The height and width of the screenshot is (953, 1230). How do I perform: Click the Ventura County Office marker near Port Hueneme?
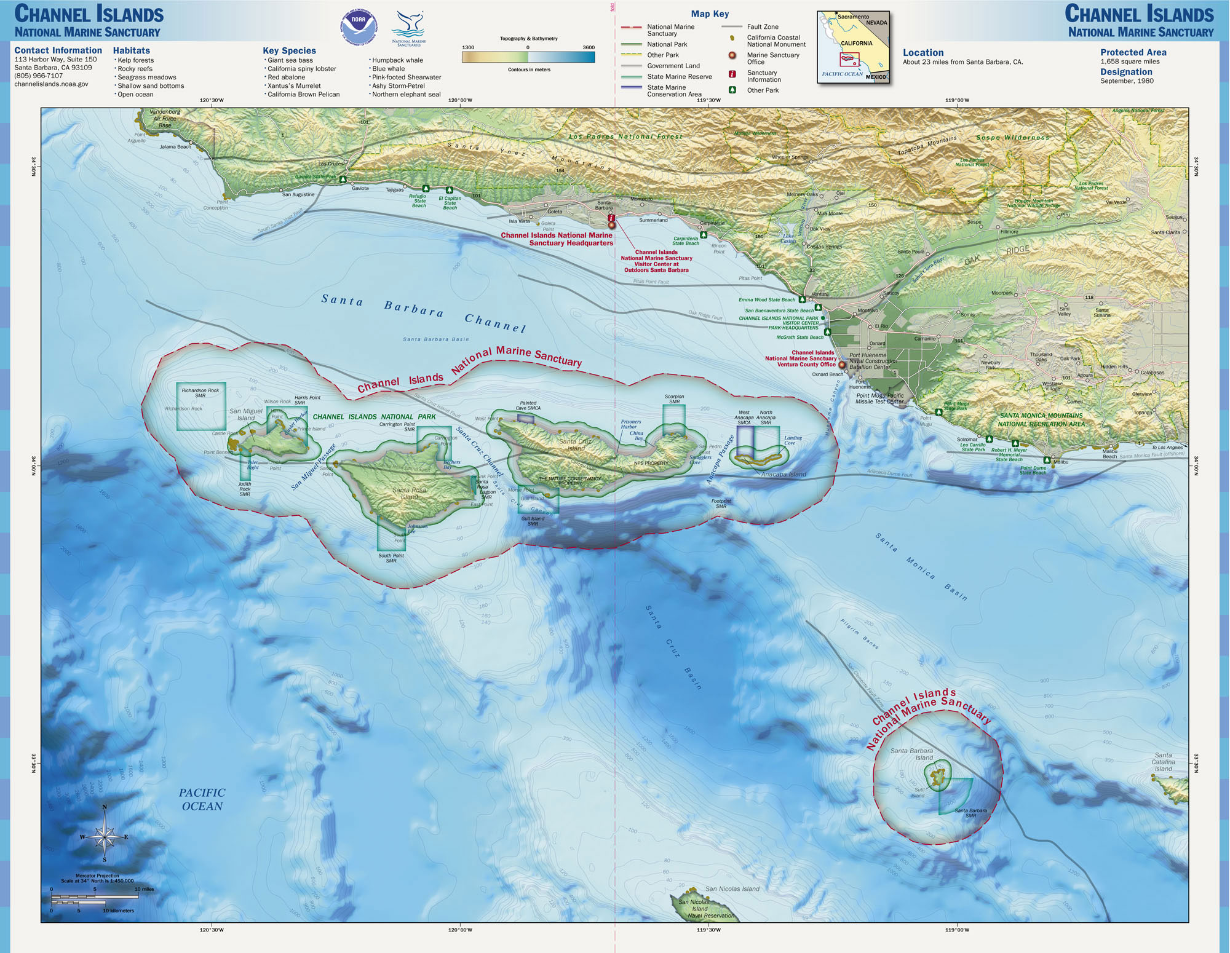click(842, 365)
